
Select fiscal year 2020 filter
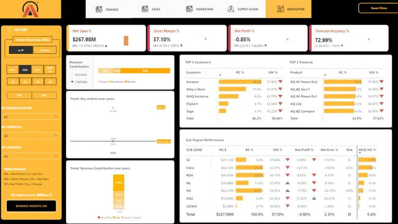[25, 70]
